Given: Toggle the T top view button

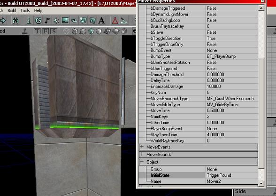Looking at the screenshot, I should click(x=37, y=31).
